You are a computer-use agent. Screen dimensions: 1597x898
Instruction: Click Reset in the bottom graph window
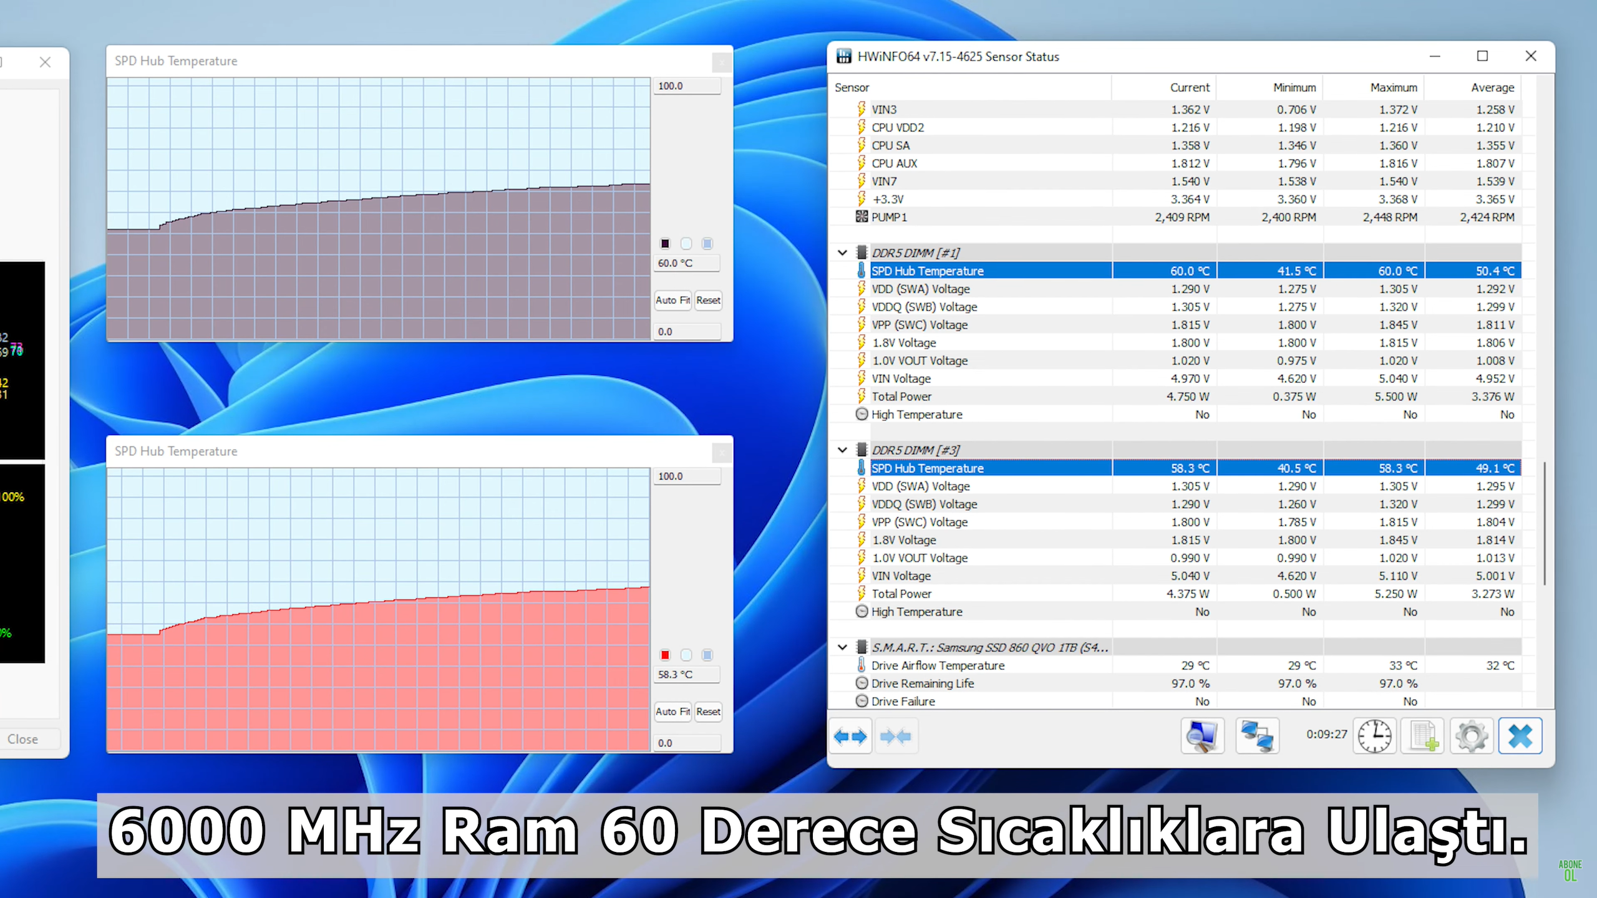(708, 712)
